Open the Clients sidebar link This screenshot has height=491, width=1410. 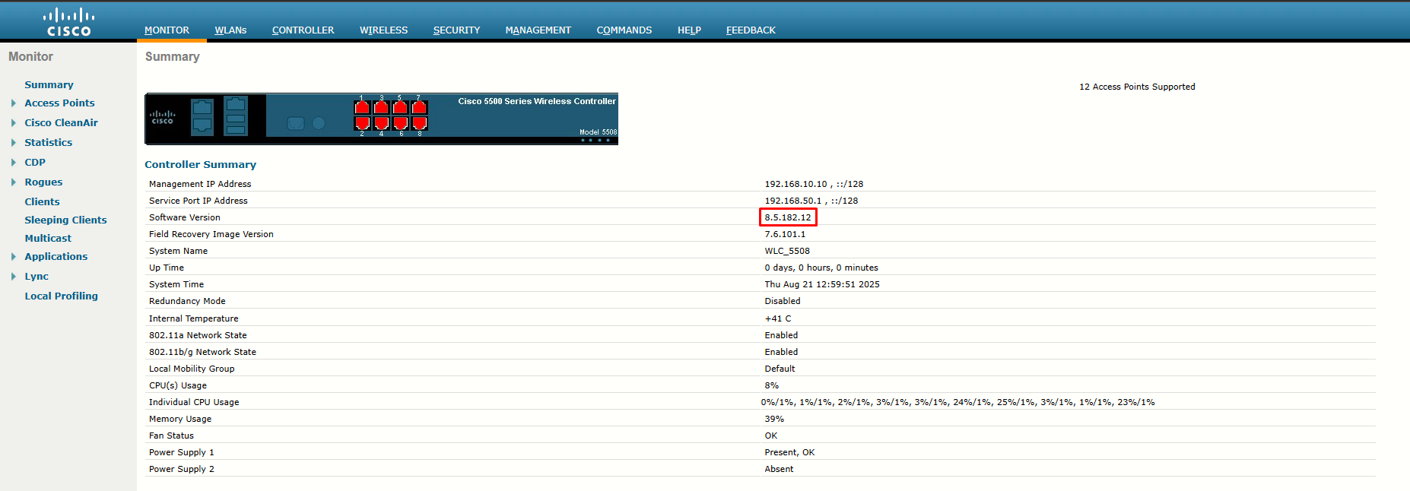(42, 202)
